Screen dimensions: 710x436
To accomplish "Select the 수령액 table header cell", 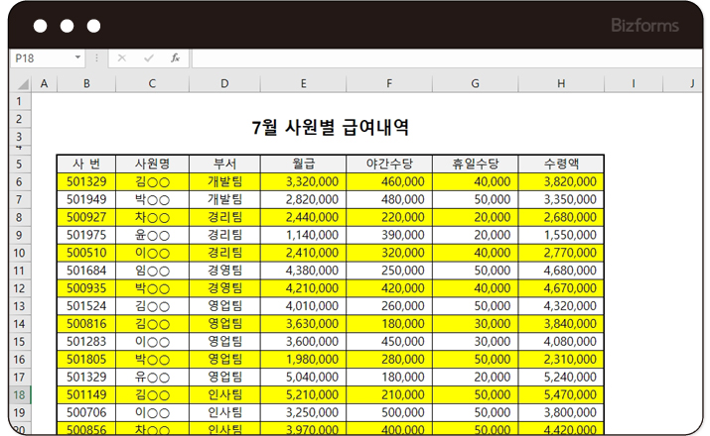I will 561,163.
